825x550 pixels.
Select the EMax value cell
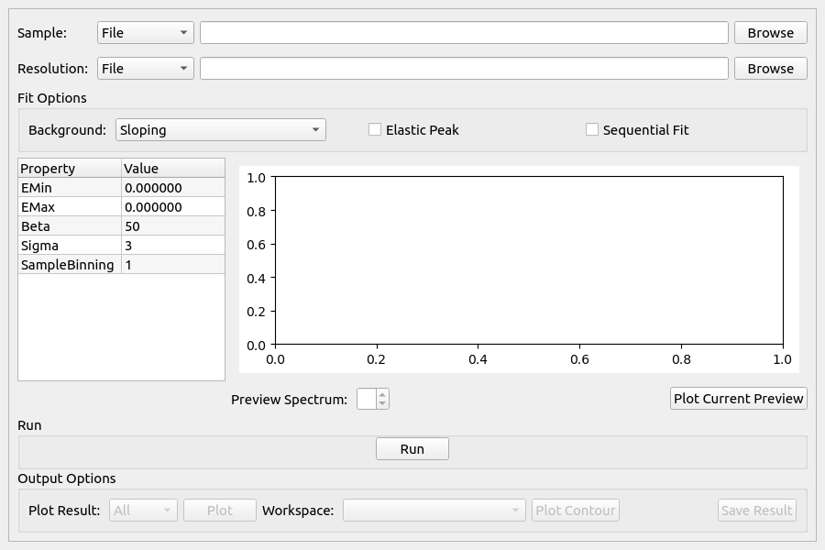[x=172, y=207]
